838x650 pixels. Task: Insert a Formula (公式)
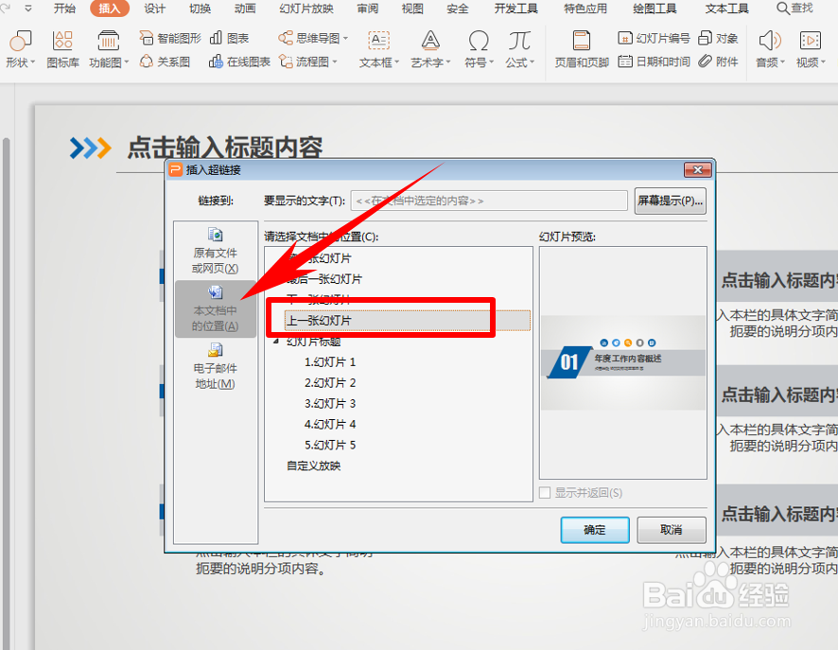pos(519,49)
